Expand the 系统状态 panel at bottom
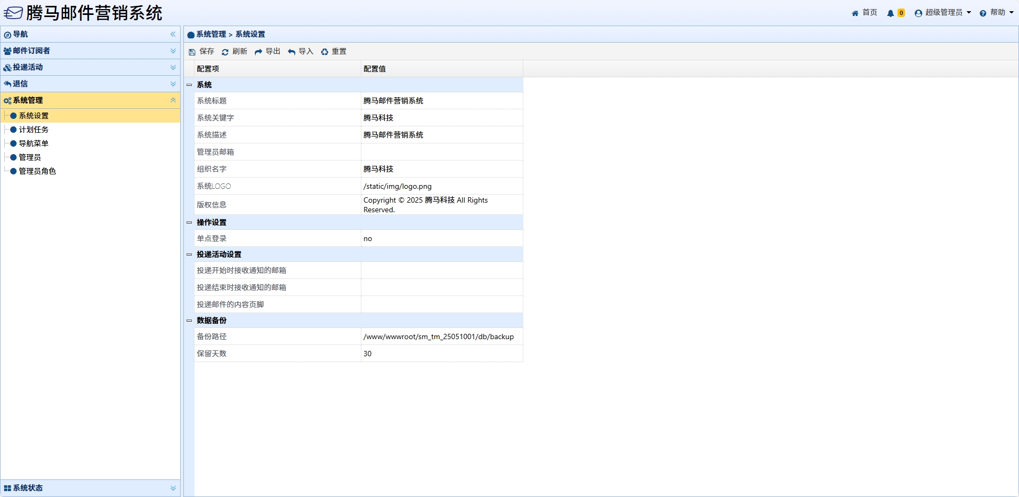1019x497 pixels. [x=173, y=488]
